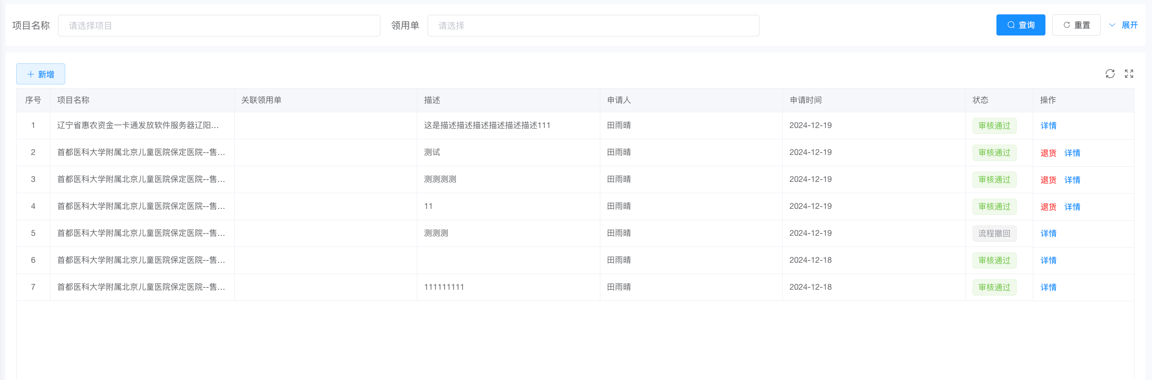Open 详情 for row 5
The height and width of the screenshot is (380, 1152).
1048,234
